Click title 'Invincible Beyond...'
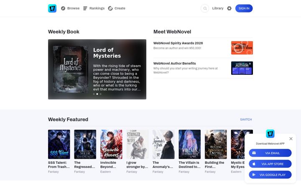301x188 pixels. pos(108,165)
